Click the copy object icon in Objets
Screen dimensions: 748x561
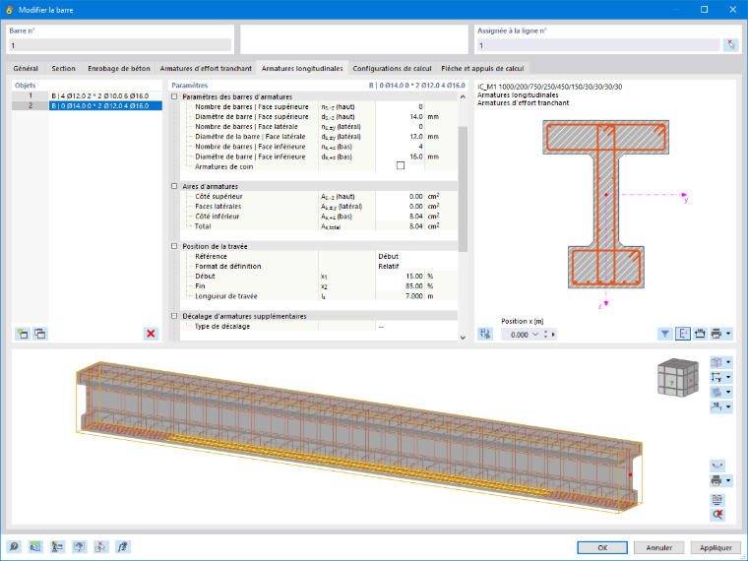point(40,334)
